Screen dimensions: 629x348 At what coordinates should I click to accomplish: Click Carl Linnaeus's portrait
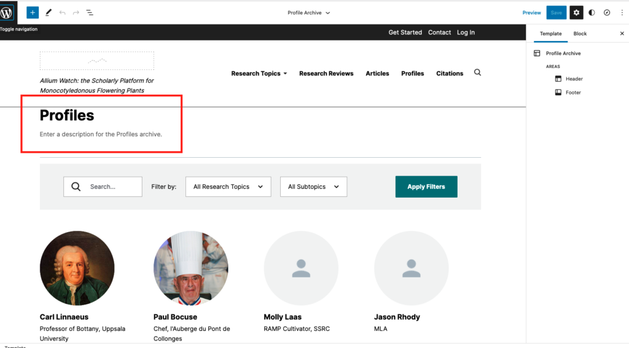tap(77, 268)
